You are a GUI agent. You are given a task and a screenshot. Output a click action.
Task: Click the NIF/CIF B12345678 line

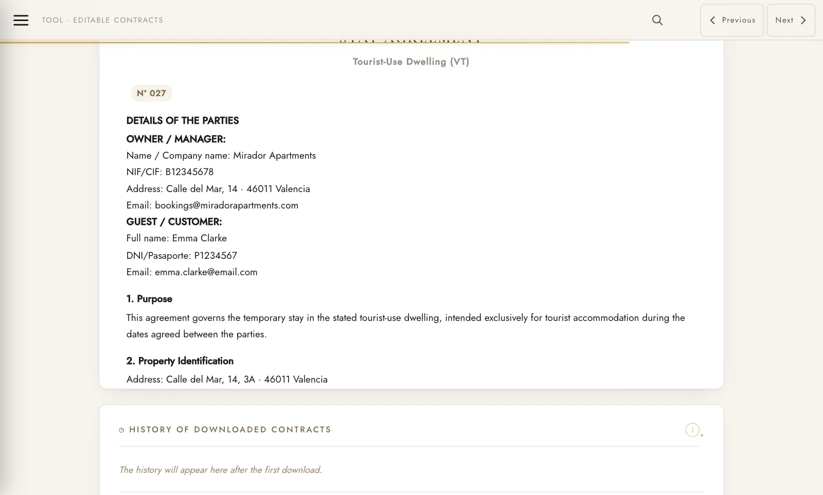[170, 172]
